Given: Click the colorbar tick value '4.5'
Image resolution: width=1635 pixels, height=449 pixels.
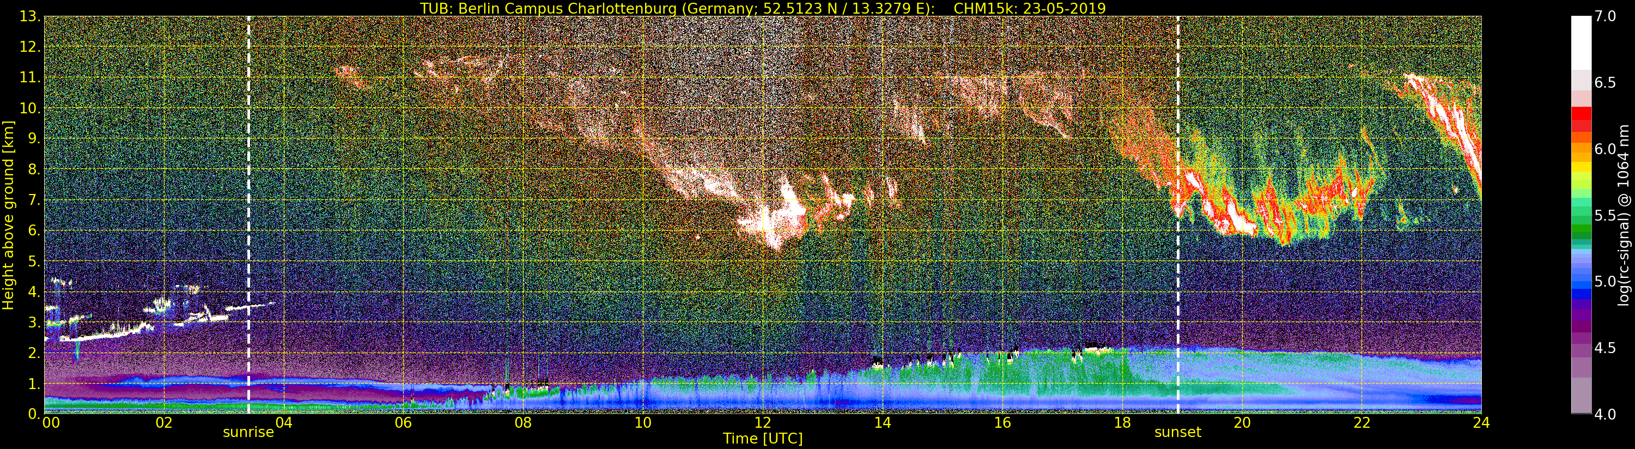Looking at the screenshot, I should (1606, 348).
